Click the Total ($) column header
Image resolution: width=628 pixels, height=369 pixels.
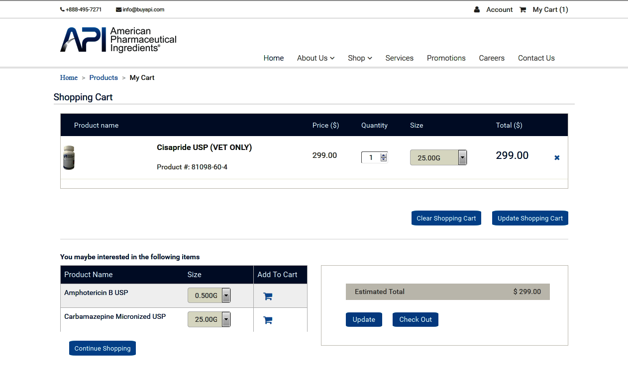(509, 125)
